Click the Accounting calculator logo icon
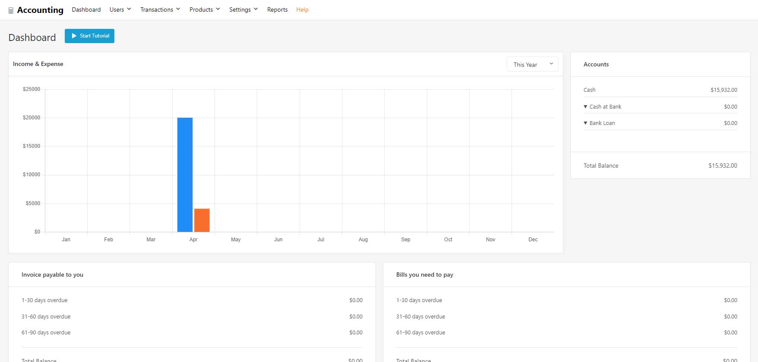Image resolution: width=758 pixels, height=362 pixels. [11, 10]
